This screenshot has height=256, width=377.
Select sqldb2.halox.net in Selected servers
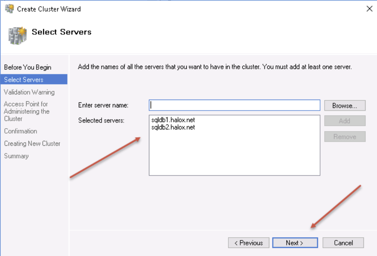coord(173,127)
